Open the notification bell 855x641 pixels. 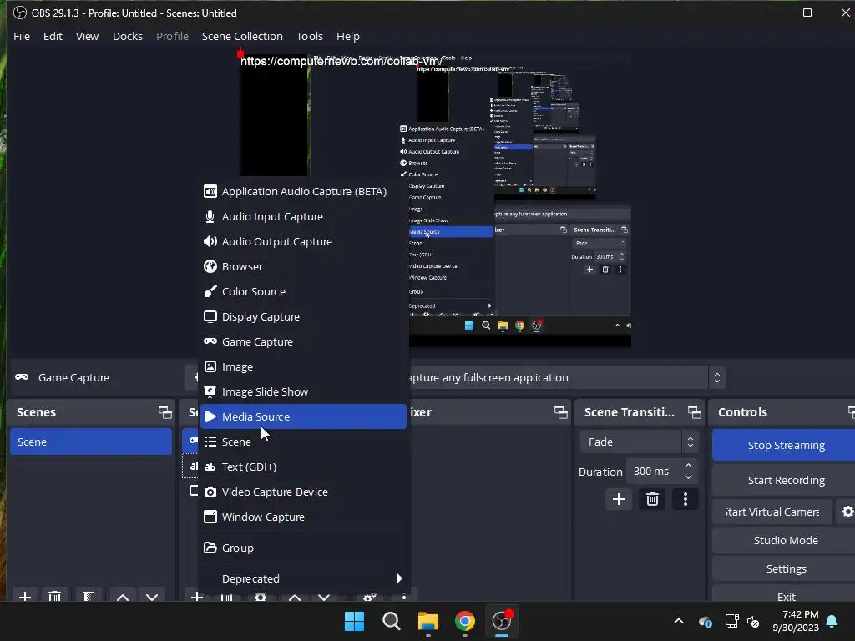click(x=832, y=621)
